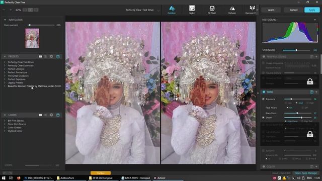Show looks as list view
This screenshot has height=181, width=322.
(45, 115)
